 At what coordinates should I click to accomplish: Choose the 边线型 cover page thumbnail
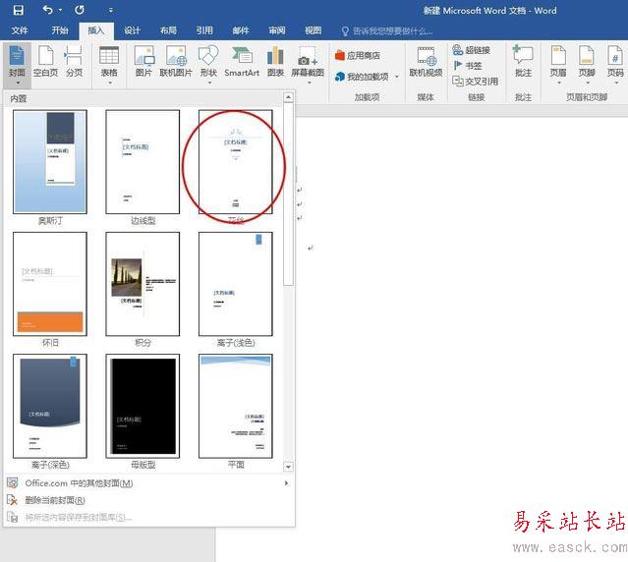click(x=143, y=162)
